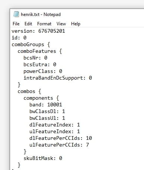This screenshot has height=170, width=144.
Task: Open the View menu
Action: 61,24
